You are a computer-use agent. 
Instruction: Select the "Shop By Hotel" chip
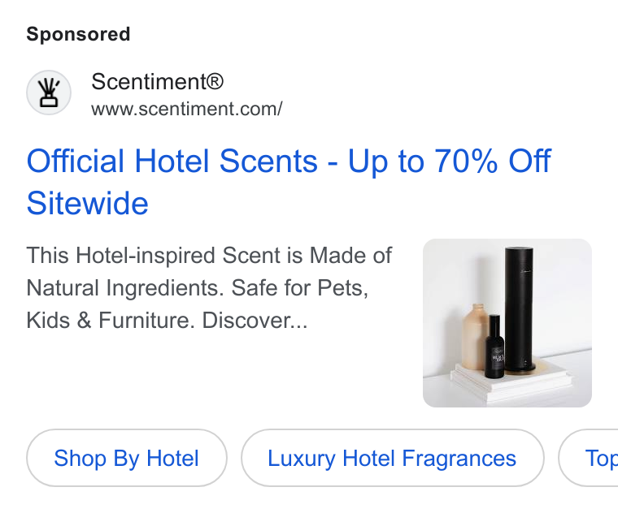(x=127, y=458)
